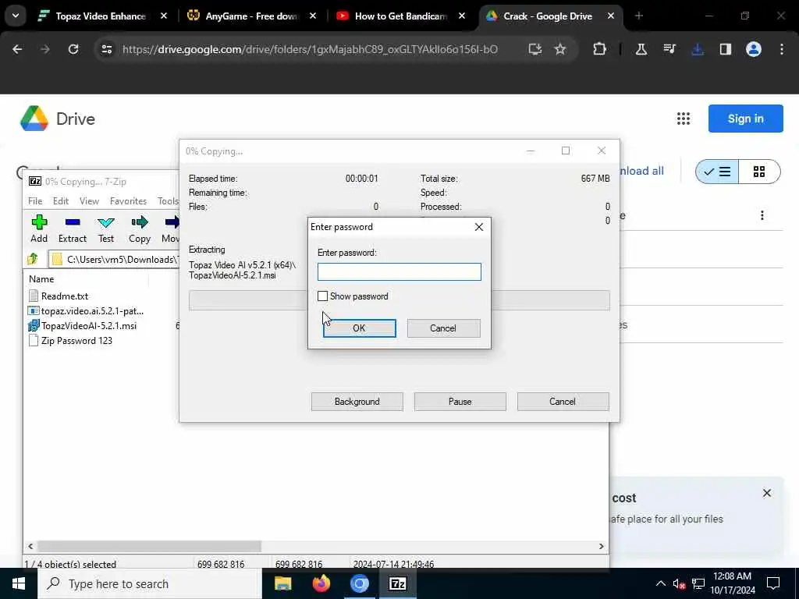Reload the current page
The height and width of the screenshot is (599, 799).
click(73, 49)
